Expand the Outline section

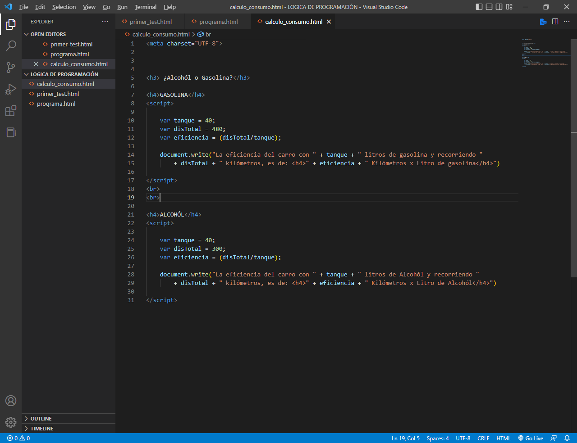tap(69, 419)
